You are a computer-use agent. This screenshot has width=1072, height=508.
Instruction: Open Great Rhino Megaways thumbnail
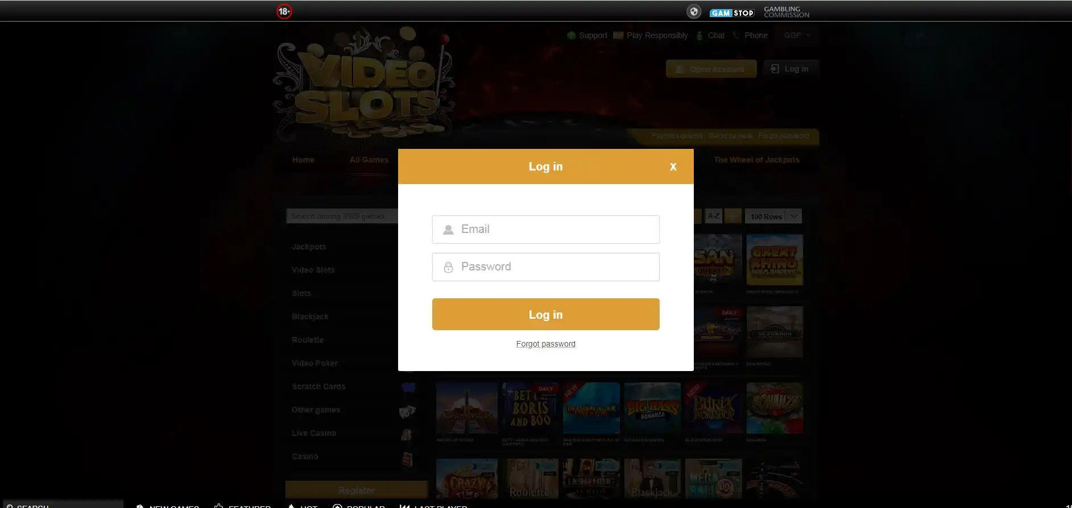(x=775, y=260)
